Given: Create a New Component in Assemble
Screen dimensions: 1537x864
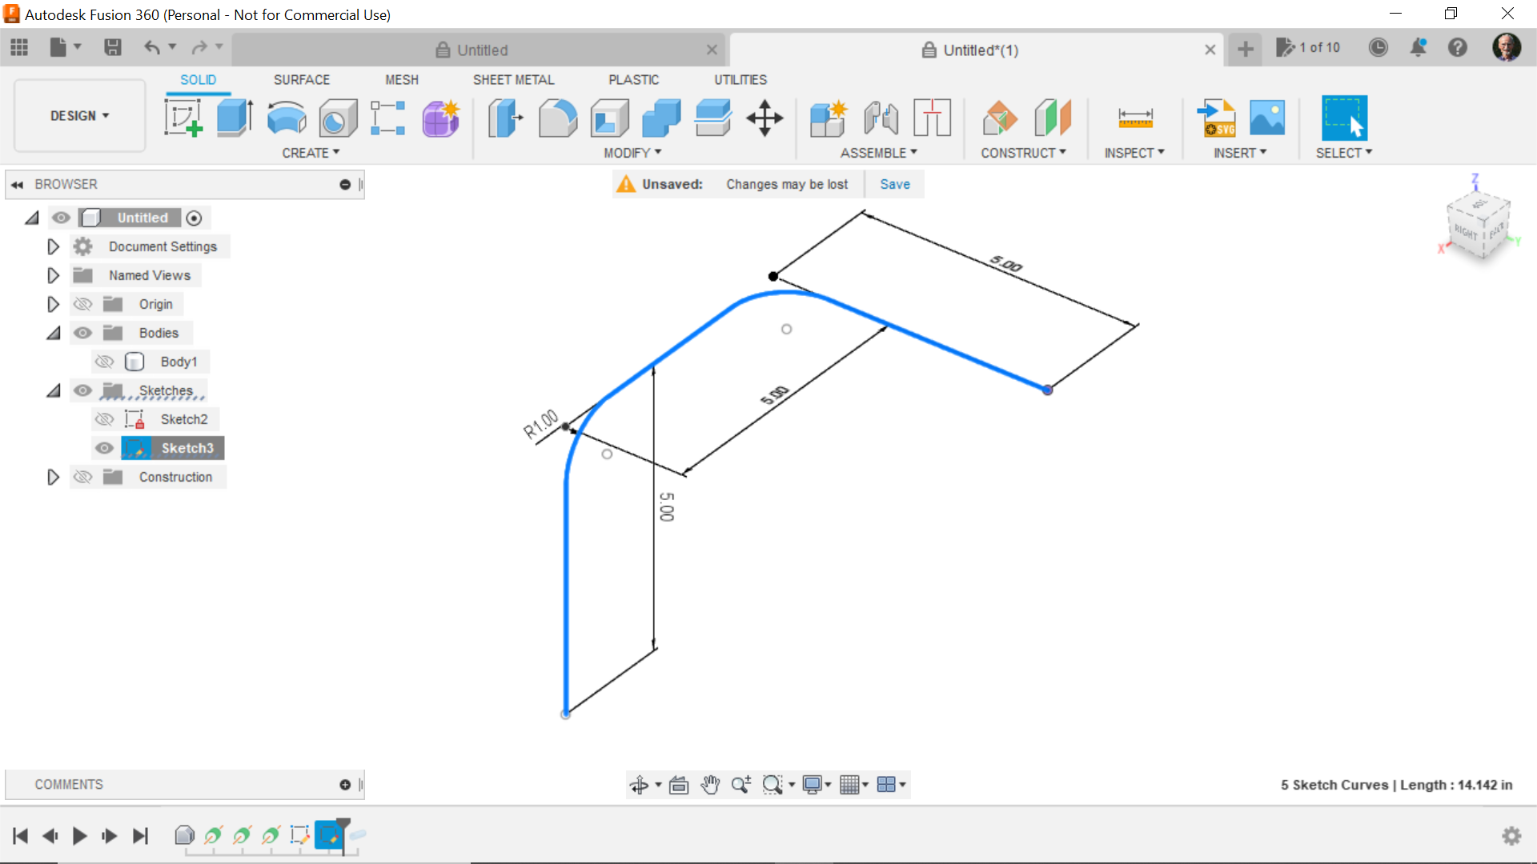Looking at the screenshot, I should [x=829, y=118].
